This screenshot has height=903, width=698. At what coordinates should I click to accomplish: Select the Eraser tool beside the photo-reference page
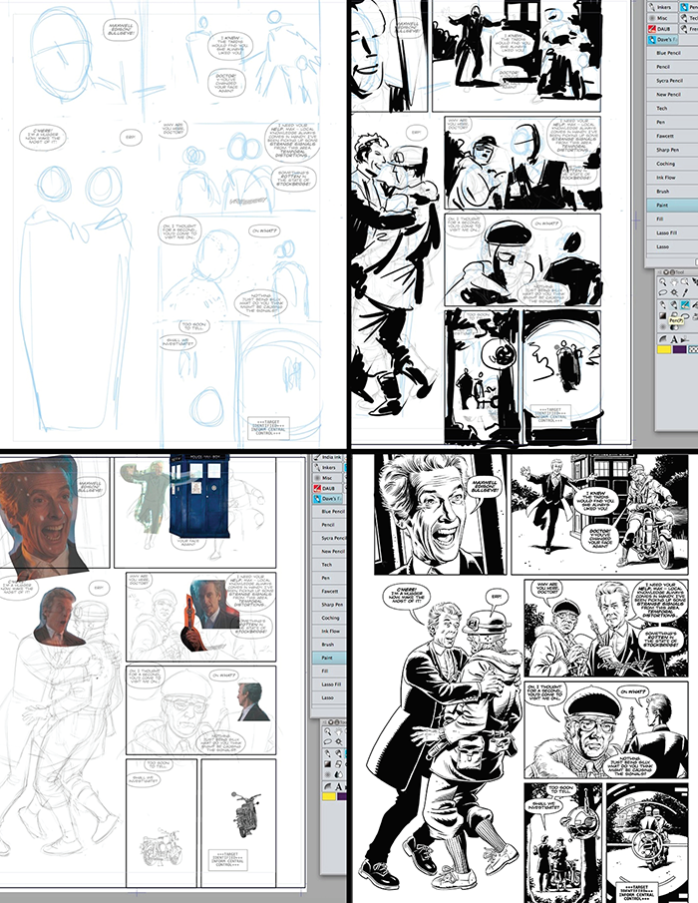tap(338, 764)
